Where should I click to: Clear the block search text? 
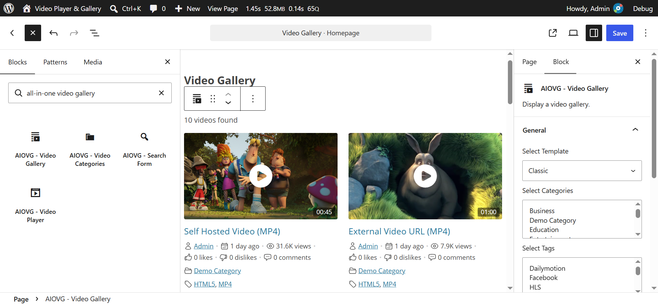click(x=161, y=93)
